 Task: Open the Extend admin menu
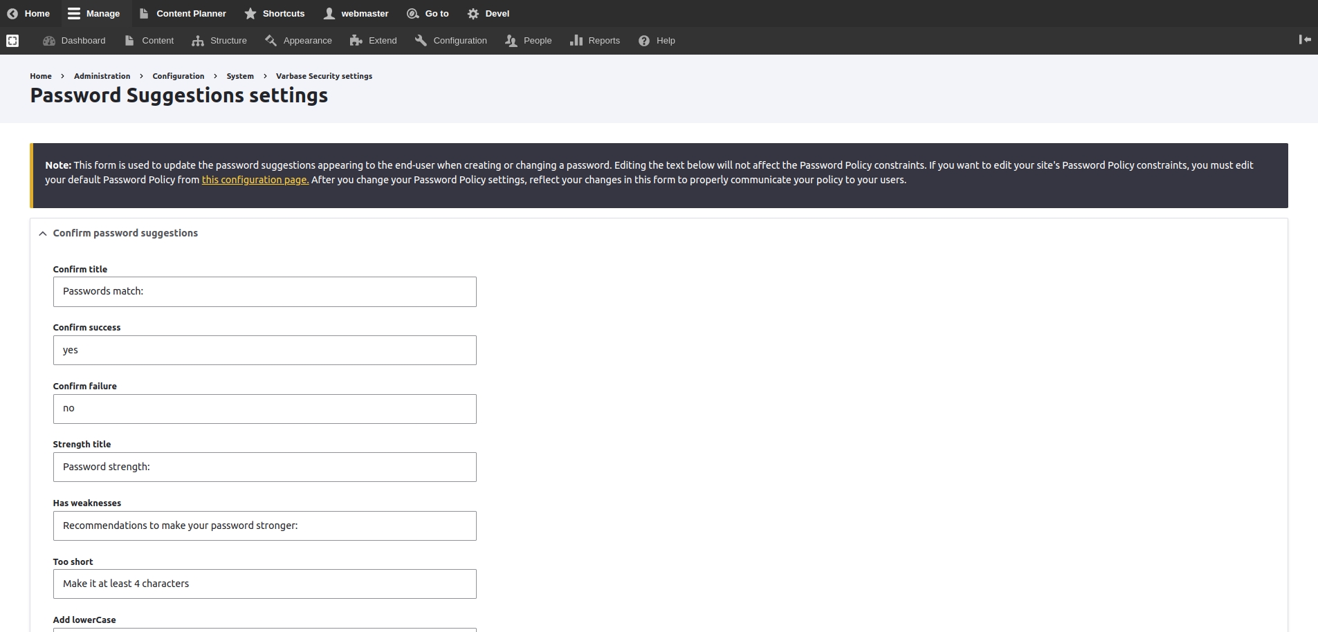[374, 41]
